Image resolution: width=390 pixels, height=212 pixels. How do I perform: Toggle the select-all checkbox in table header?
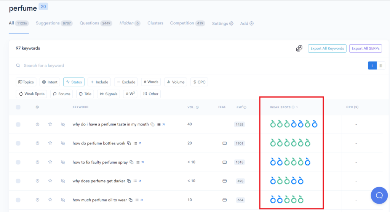coord(18,107)
